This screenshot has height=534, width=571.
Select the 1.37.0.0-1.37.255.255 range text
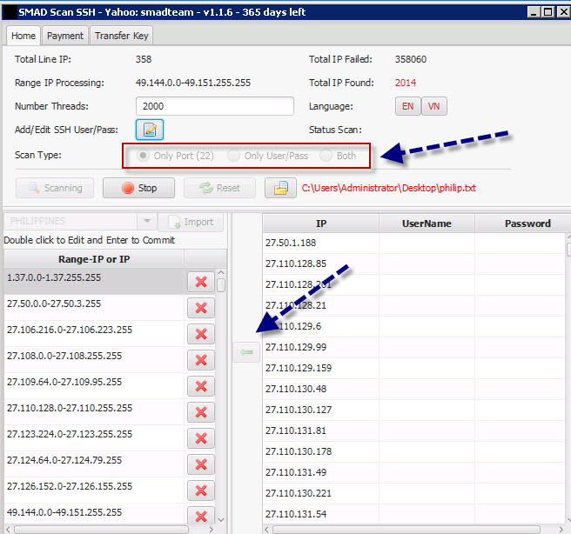click(x=54, y=277)
